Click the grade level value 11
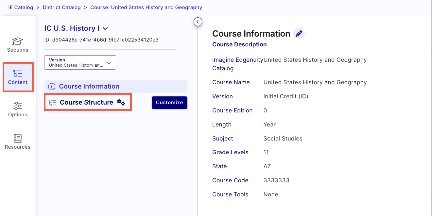The image size is (432, 216). (x=266, y=152)
